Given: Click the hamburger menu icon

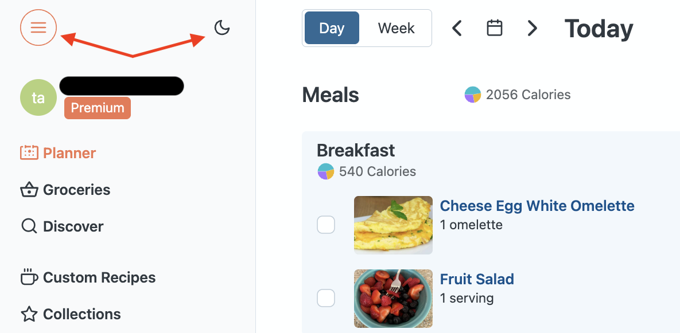Looking at the screenshot, I should (38, 27).
